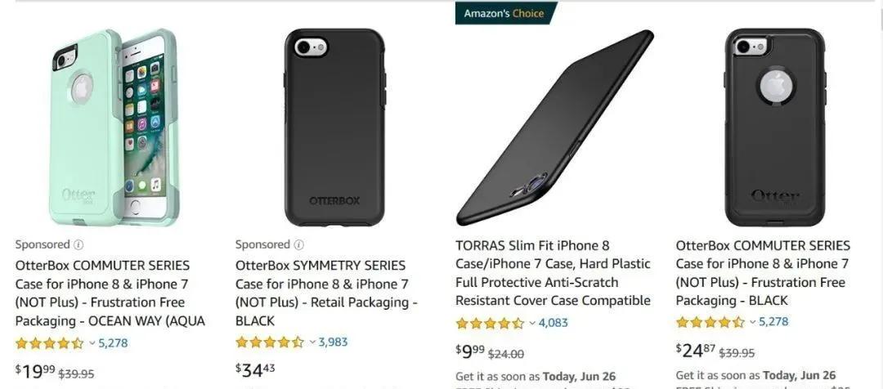883x389 pixels.
Task: Expand rating chevron for aqua Commuter case
Action: coord(92,343)
